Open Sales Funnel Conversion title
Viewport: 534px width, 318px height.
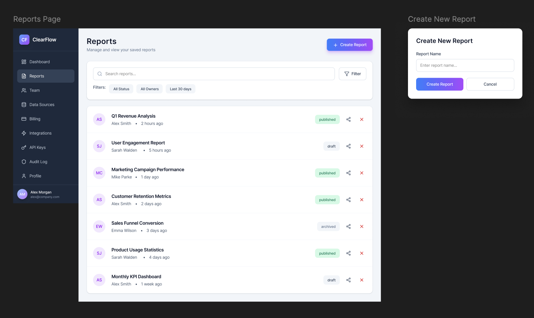click(x=138, y=223)
